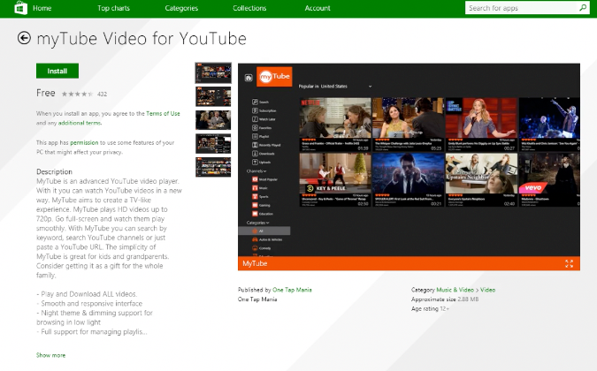Screen dimensions: 597x371
Task: Open the Whisper Challenge video tile
Action: [408, 125]
